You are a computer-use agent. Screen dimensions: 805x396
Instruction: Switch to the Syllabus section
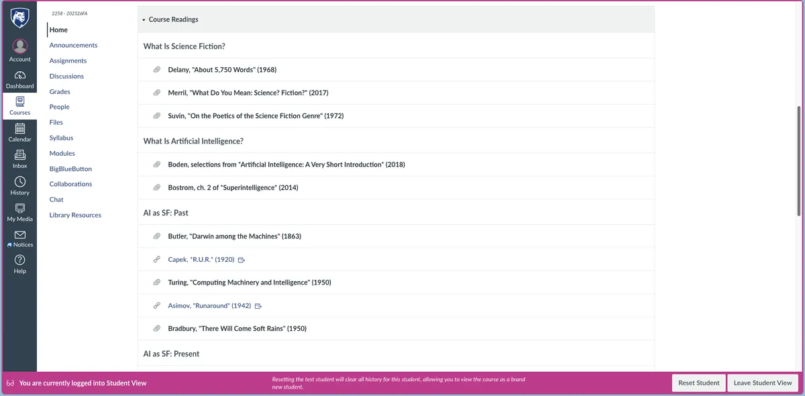pyautogui.click(x=61, y=138)
